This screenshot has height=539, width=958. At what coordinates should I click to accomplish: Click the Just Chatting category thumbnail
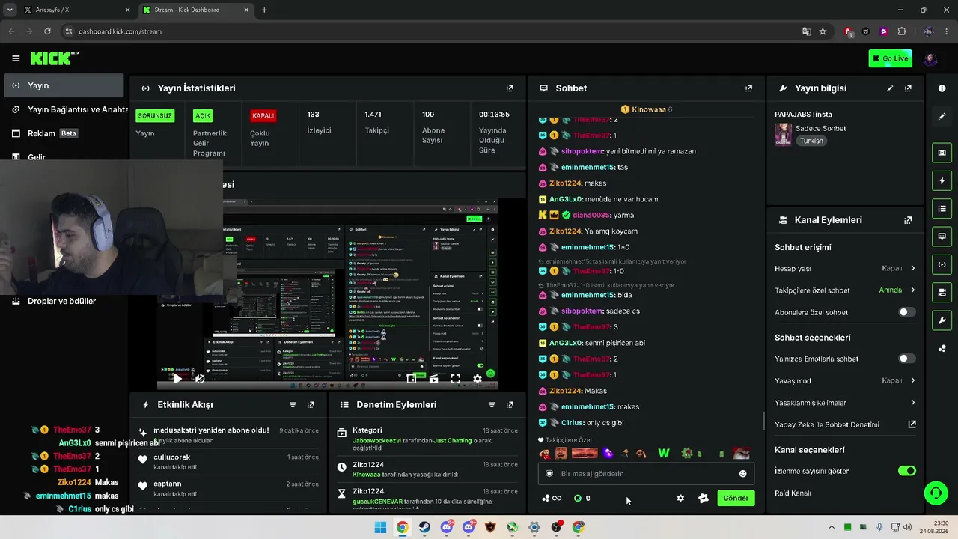(783, 134)
